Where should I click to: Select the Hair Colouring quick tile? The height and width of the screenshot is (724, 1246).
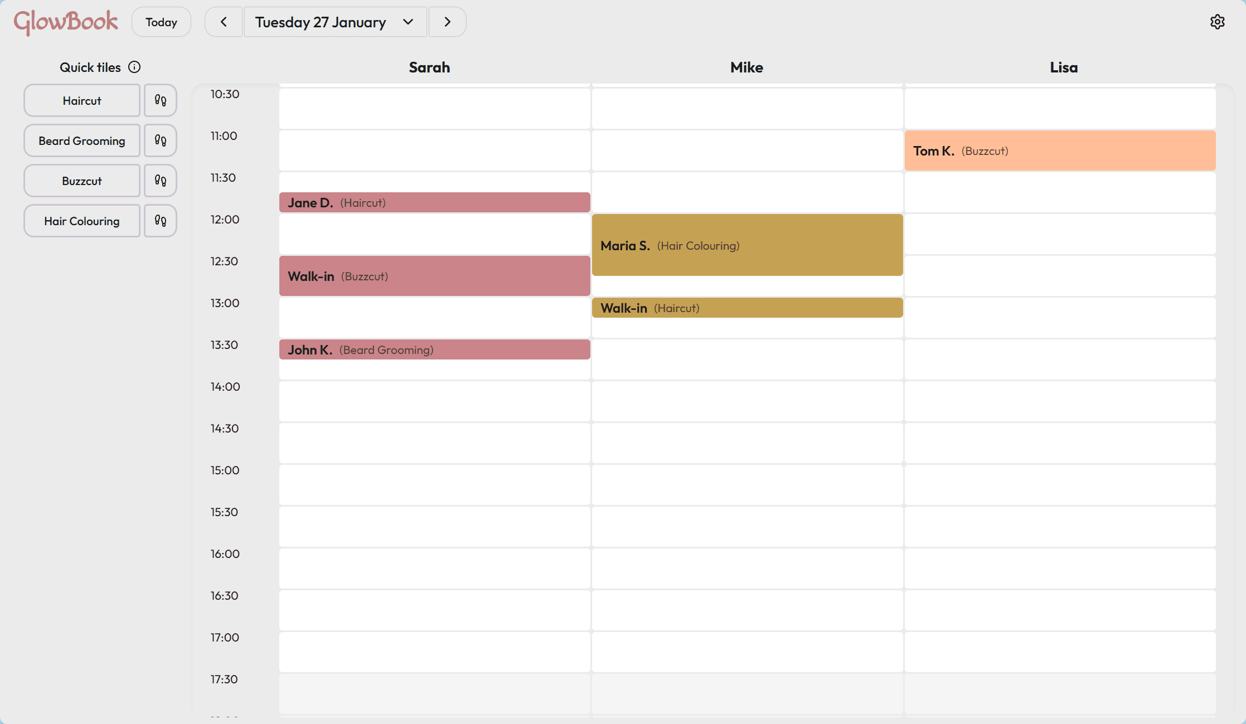[x=82, y=221]
